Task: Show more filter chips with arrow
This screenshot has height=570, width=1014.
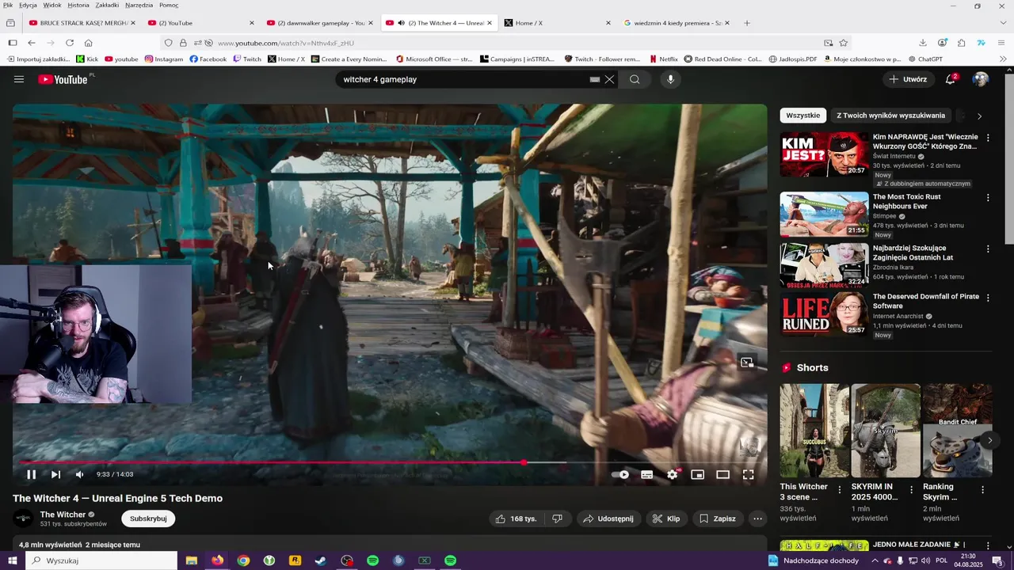Action: 979,116
